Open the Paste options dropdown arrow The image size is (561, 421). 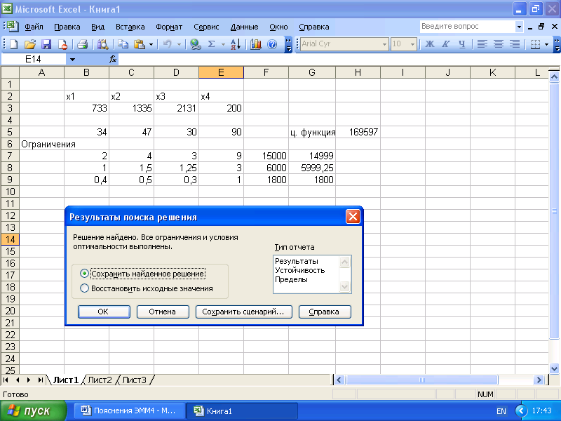pos(151,44)
